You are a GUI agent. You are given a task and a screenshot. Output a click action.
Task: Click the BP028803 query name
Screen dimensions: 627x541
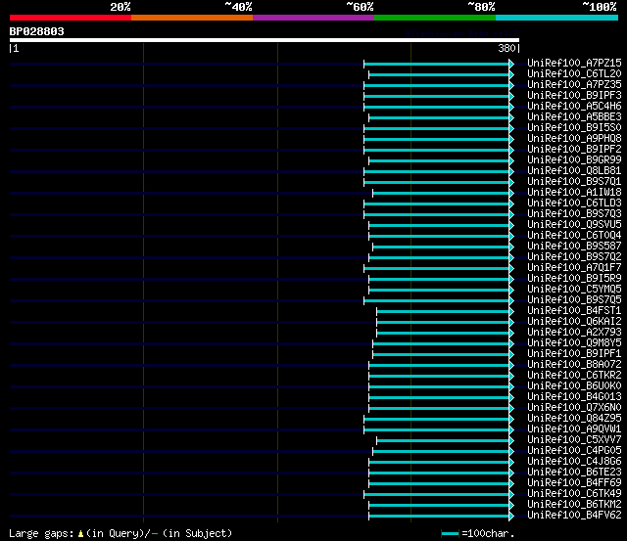point(37,31)
